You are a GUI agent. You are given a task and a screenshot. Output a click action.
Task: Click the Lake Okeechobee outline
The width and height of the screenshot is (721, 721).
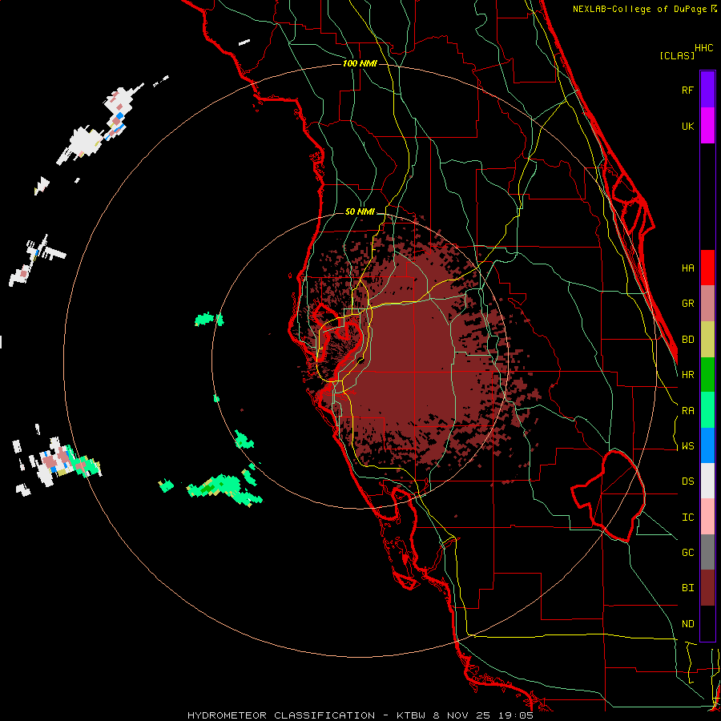(608, 496)
